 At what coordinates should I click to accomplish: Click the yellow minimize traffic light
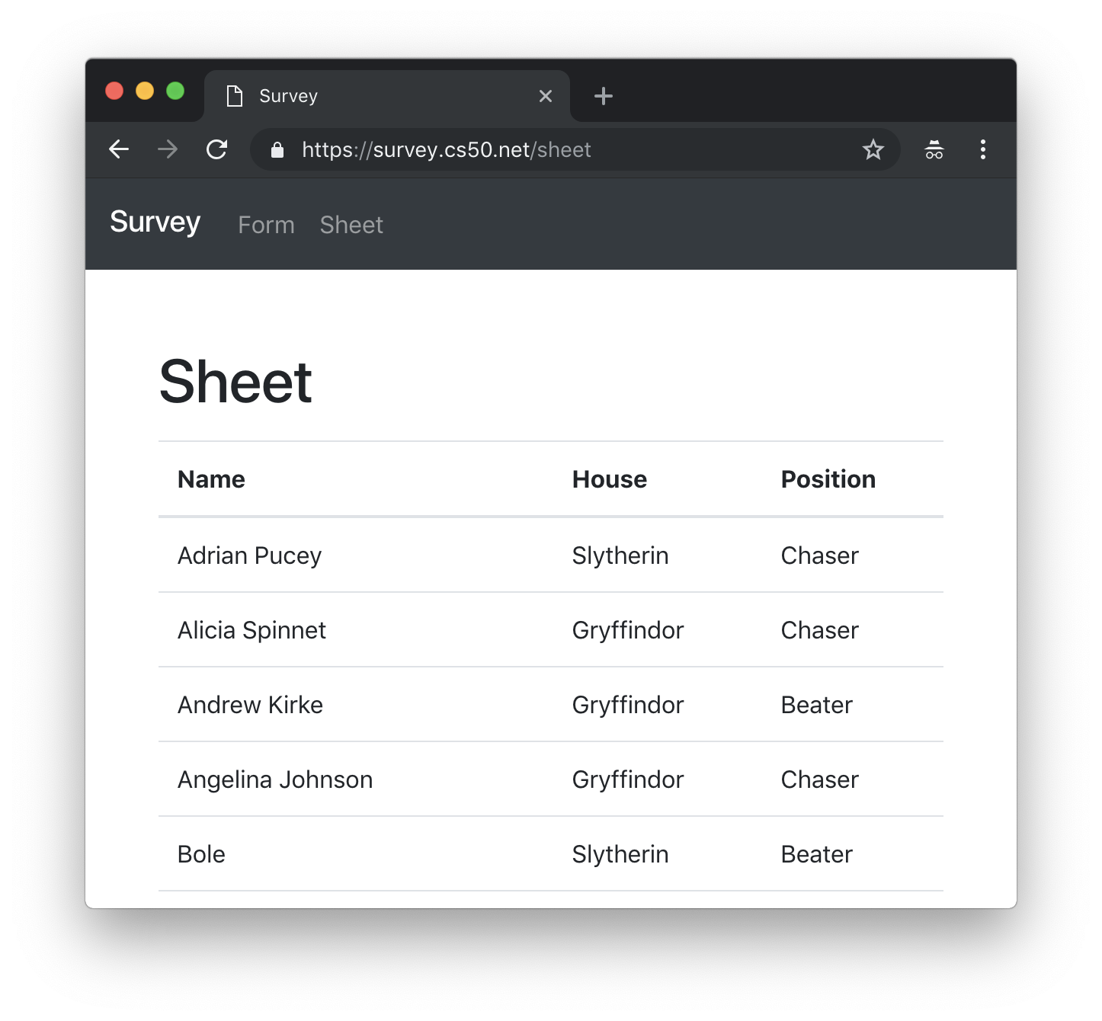click(x=145, y=91)
